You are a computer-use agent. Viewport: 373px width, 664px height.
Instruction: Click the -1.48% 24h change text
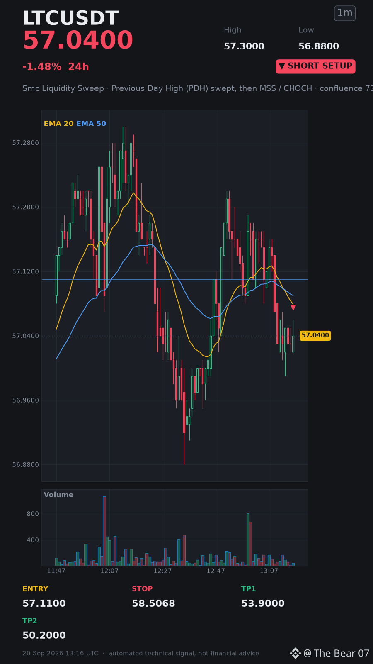tap(56, 67)
